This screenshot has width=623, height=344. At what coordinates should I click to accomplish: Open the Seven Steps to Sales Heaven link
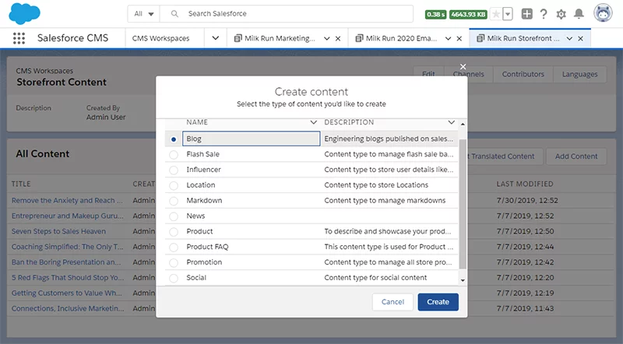(x=58, y=231)
